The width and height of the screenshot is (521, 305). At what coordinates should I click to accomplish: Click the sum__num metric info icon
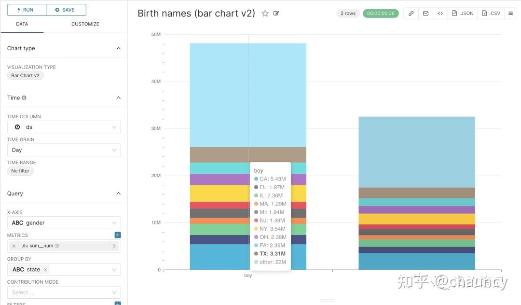click(57, 246)
